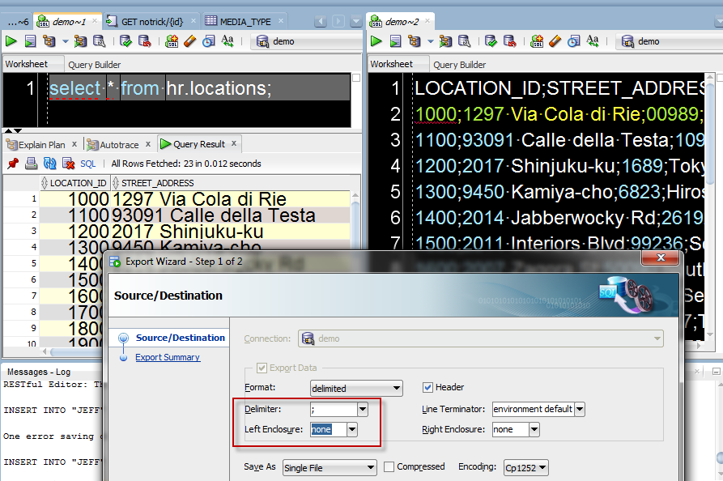
Task: Run Script in demo~1 worksheet toolbar
Action: pos(30,41)
